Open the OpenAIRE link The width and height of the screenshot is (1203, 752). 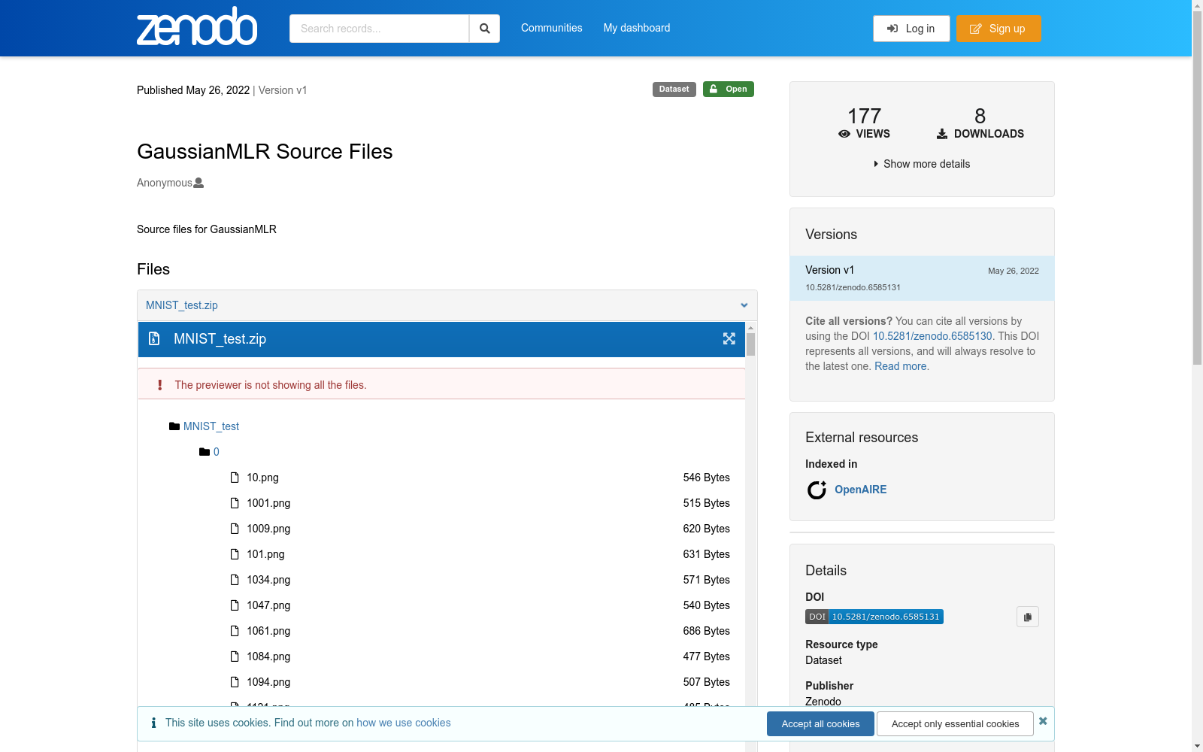861,490
